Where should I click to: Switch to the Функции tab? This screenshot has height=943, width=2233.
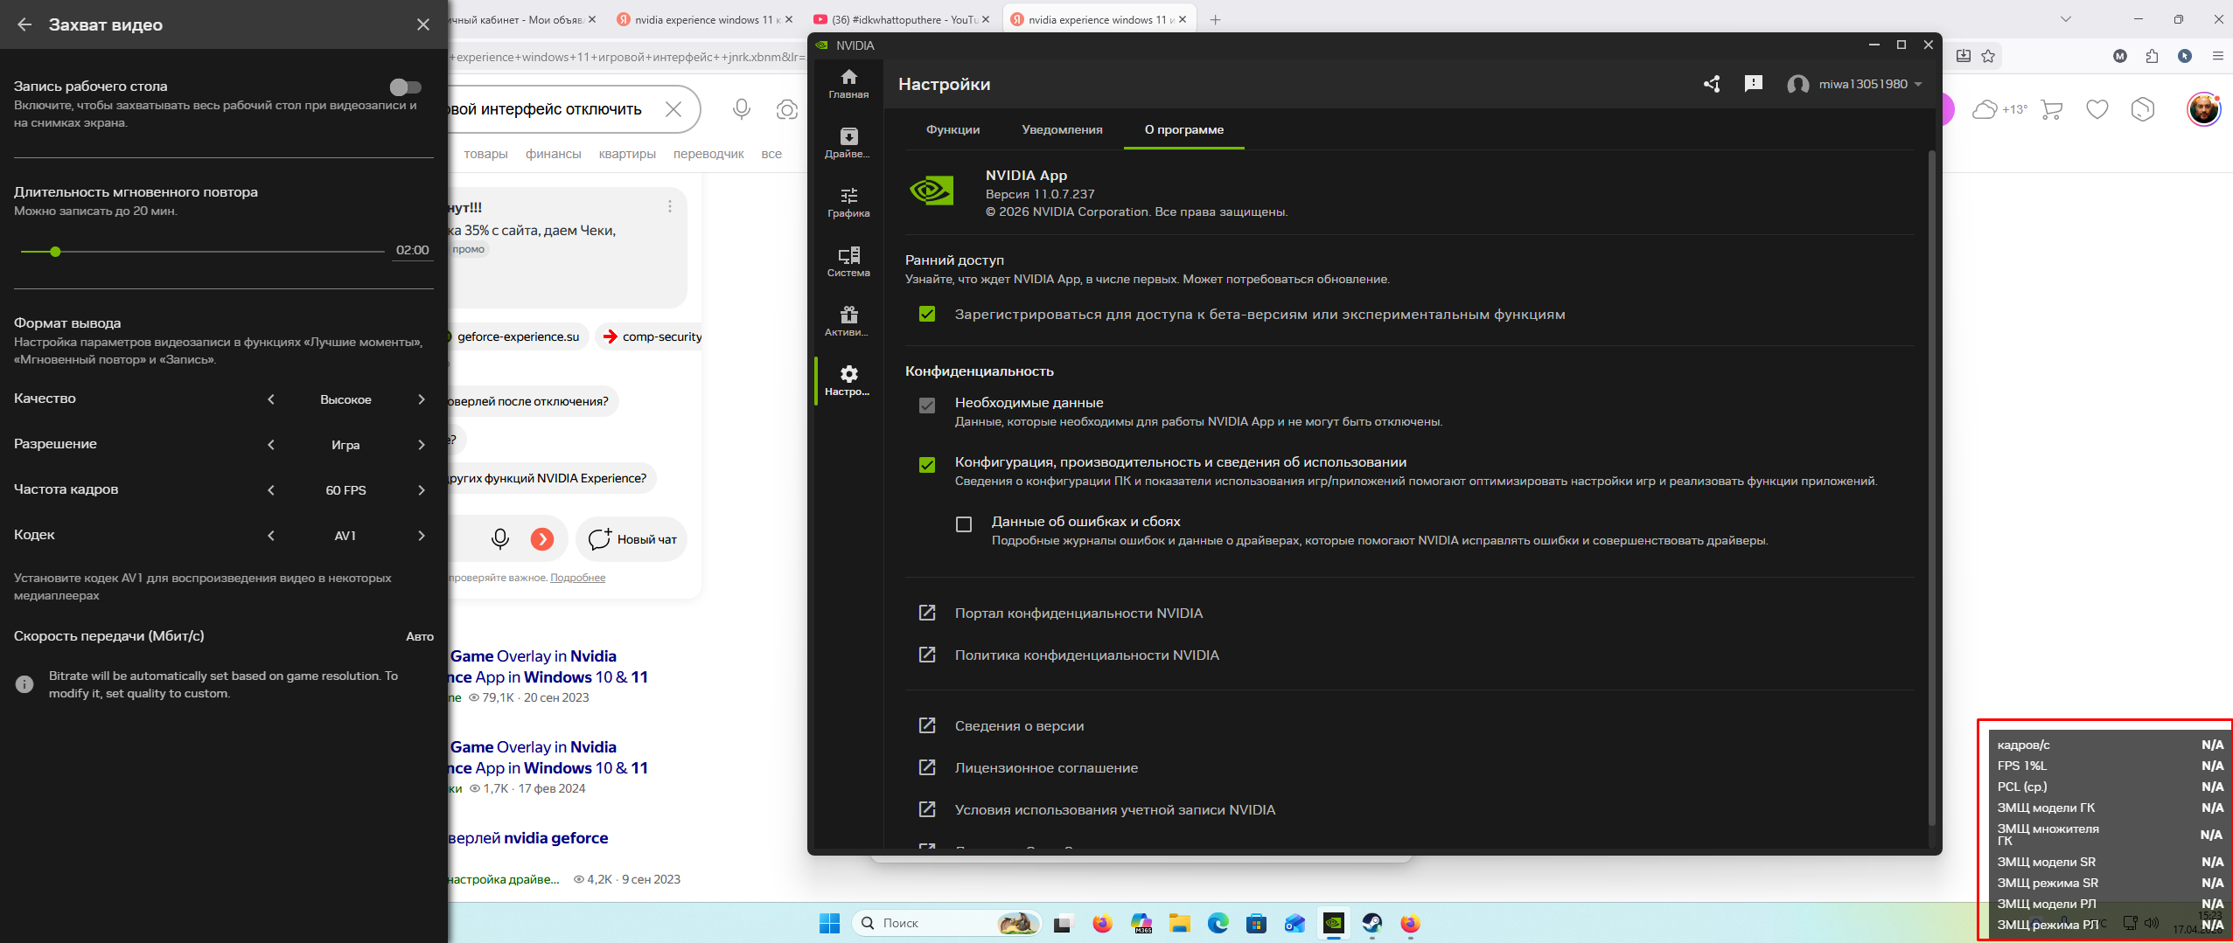(953, 129)
